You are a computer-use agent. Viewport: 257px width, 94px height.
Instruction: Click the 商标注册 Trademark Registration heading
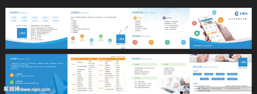(205, 67)
